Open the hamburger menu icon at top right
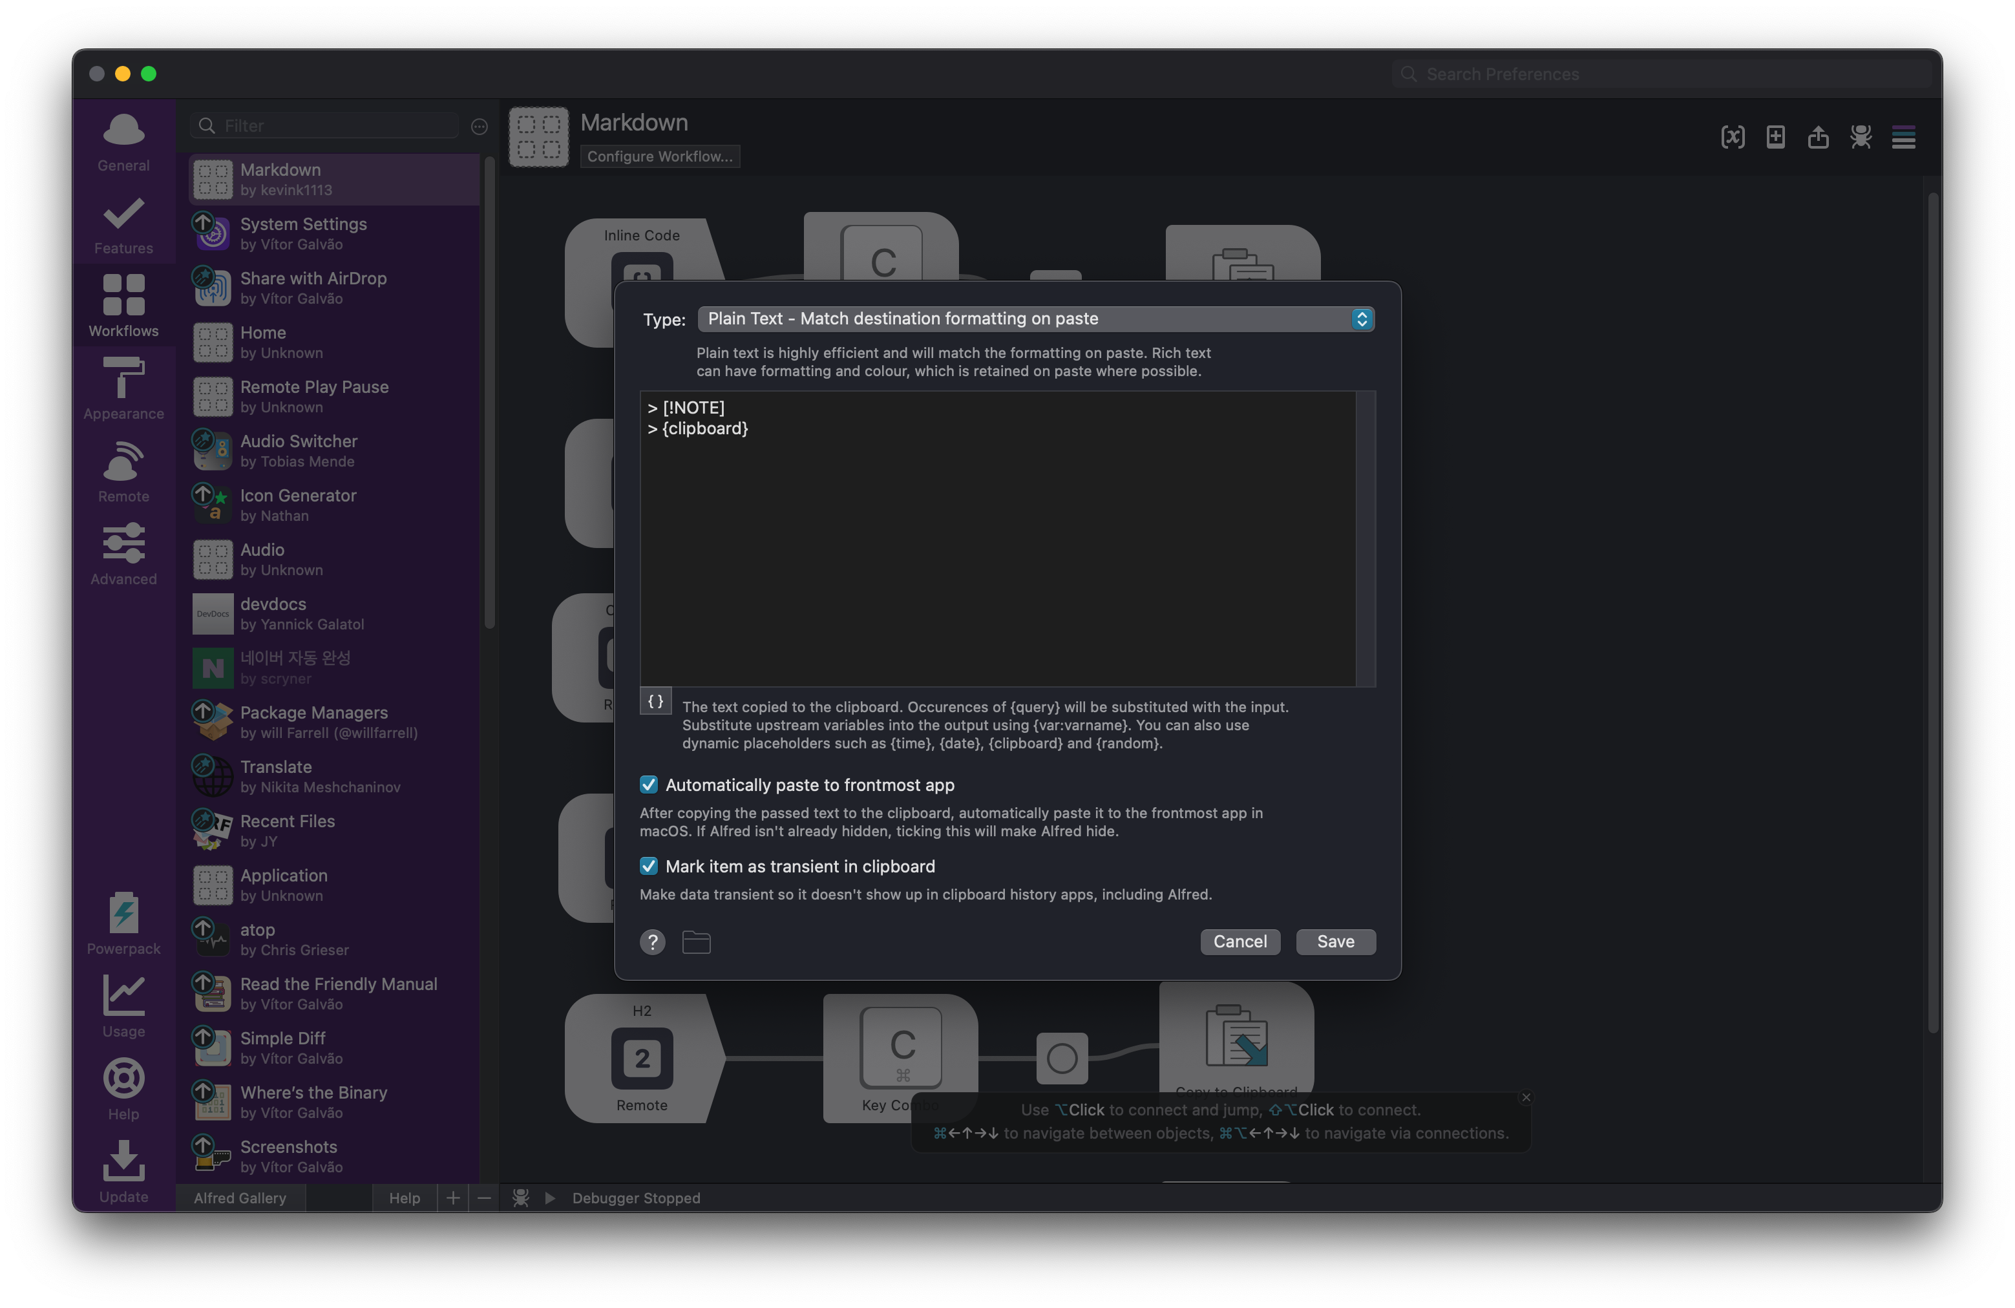The height and width of the screenshot is (1308, 2015). coord(1903,137)
